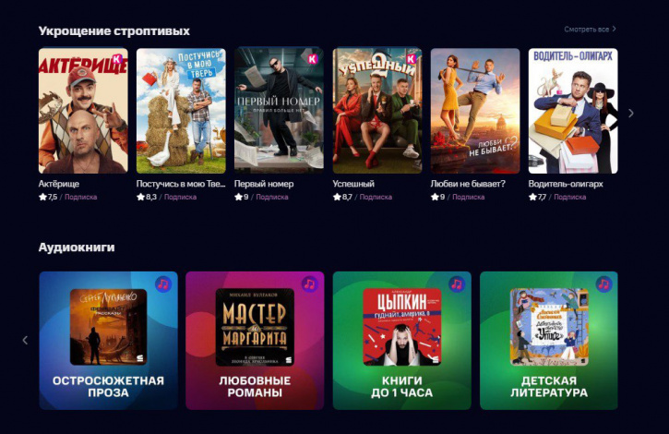Open the Детская литература category card
The height and width of the screenshot is (434, 669).
[549, 341]
